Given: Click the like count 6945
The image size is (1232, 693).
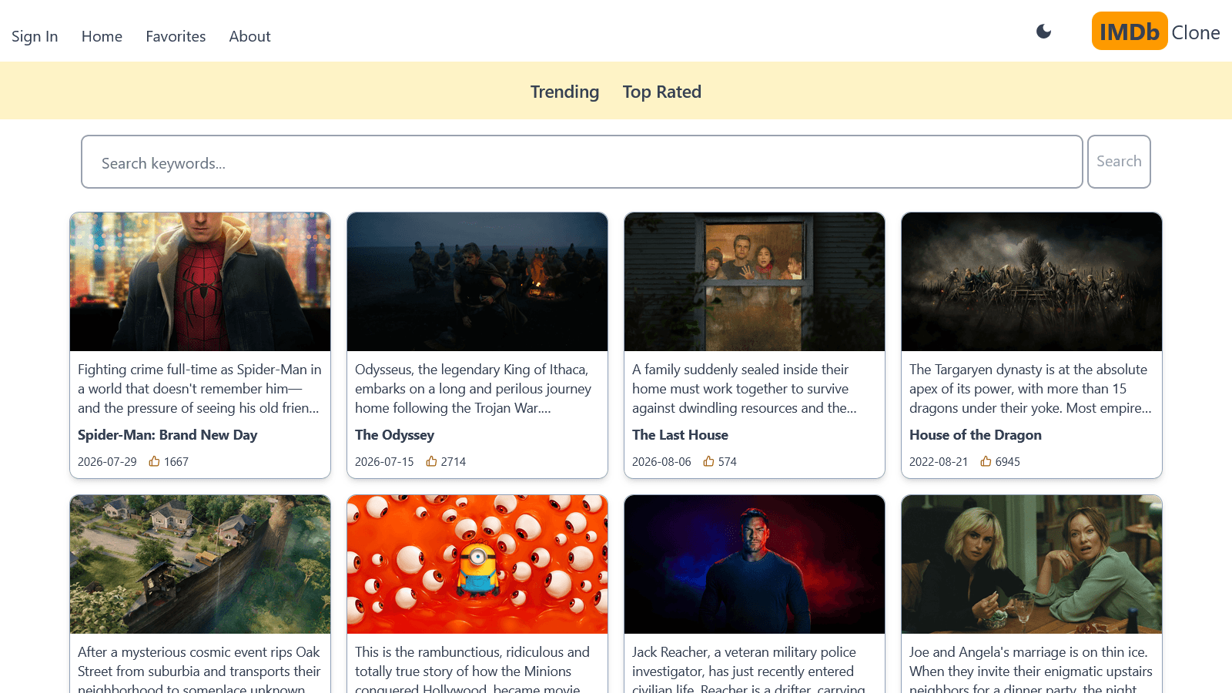Looking at the screenshot, I should (1008, 462).
